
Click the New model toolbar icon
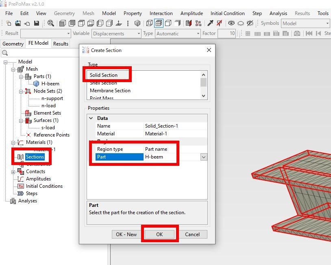coord(9,23)
